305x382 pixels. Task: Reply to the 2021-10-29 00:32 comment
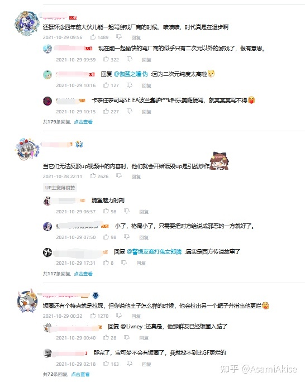click(x=136, y=316)
